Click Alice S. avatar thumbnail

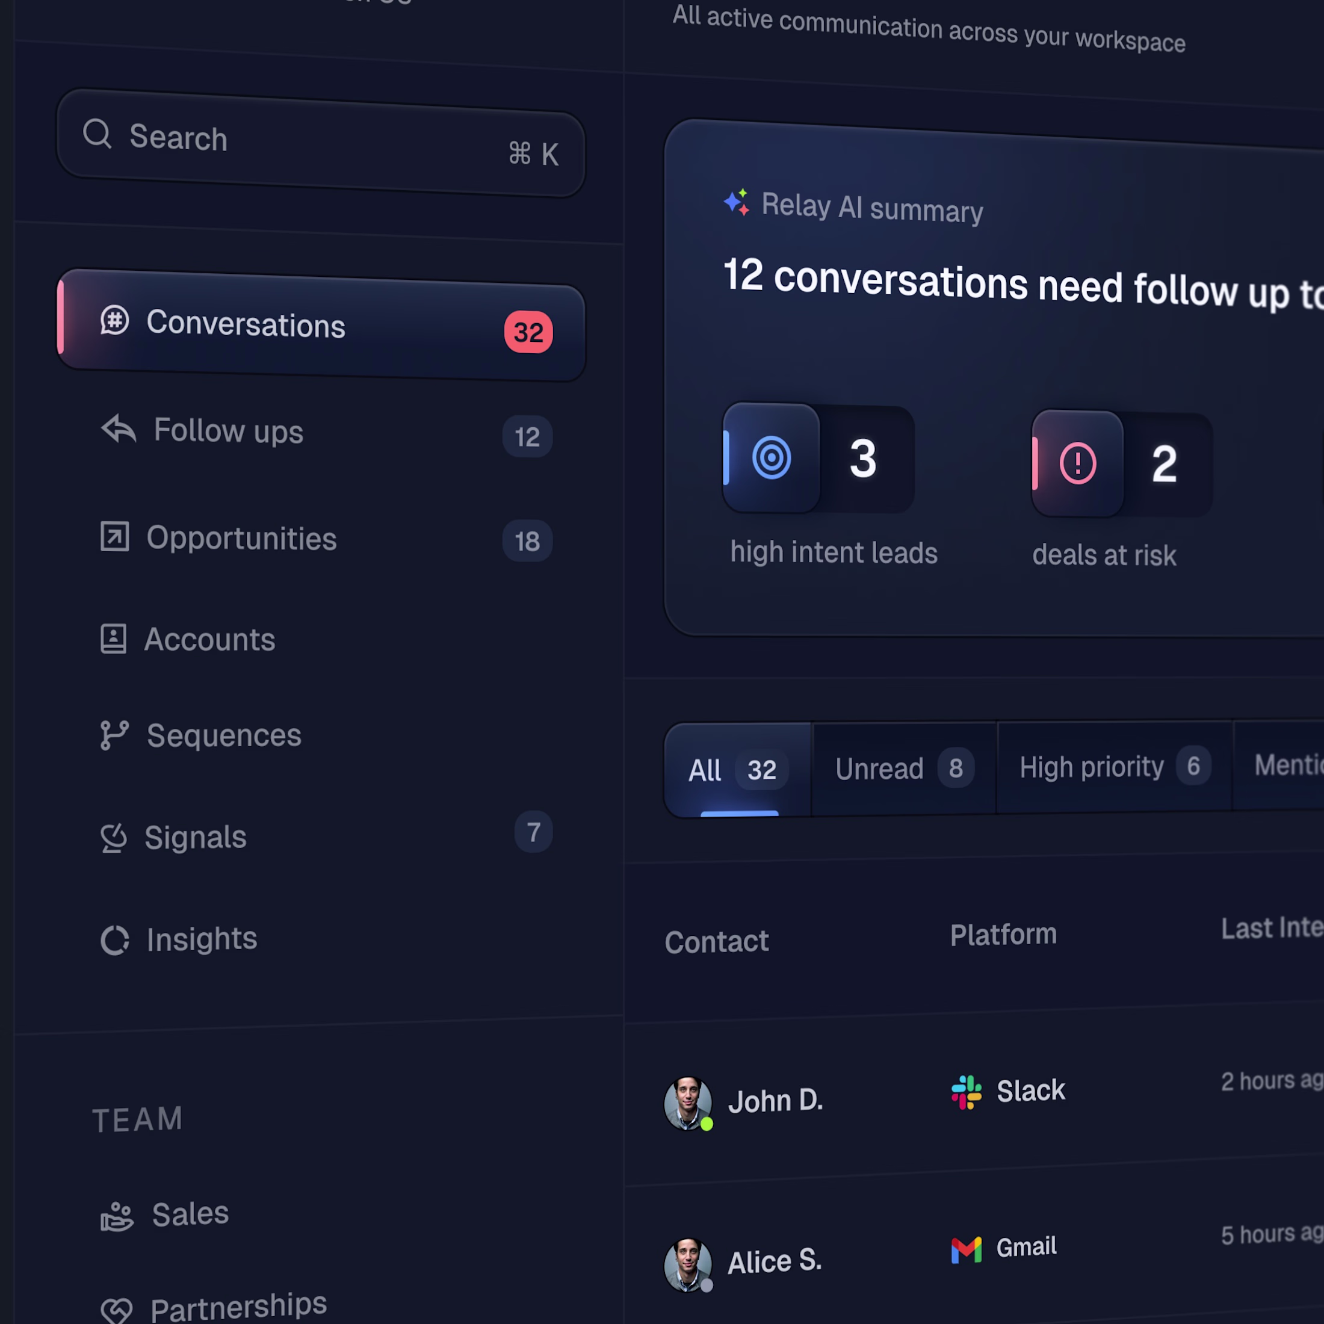pyautogui.click(x=688, y=1264)
